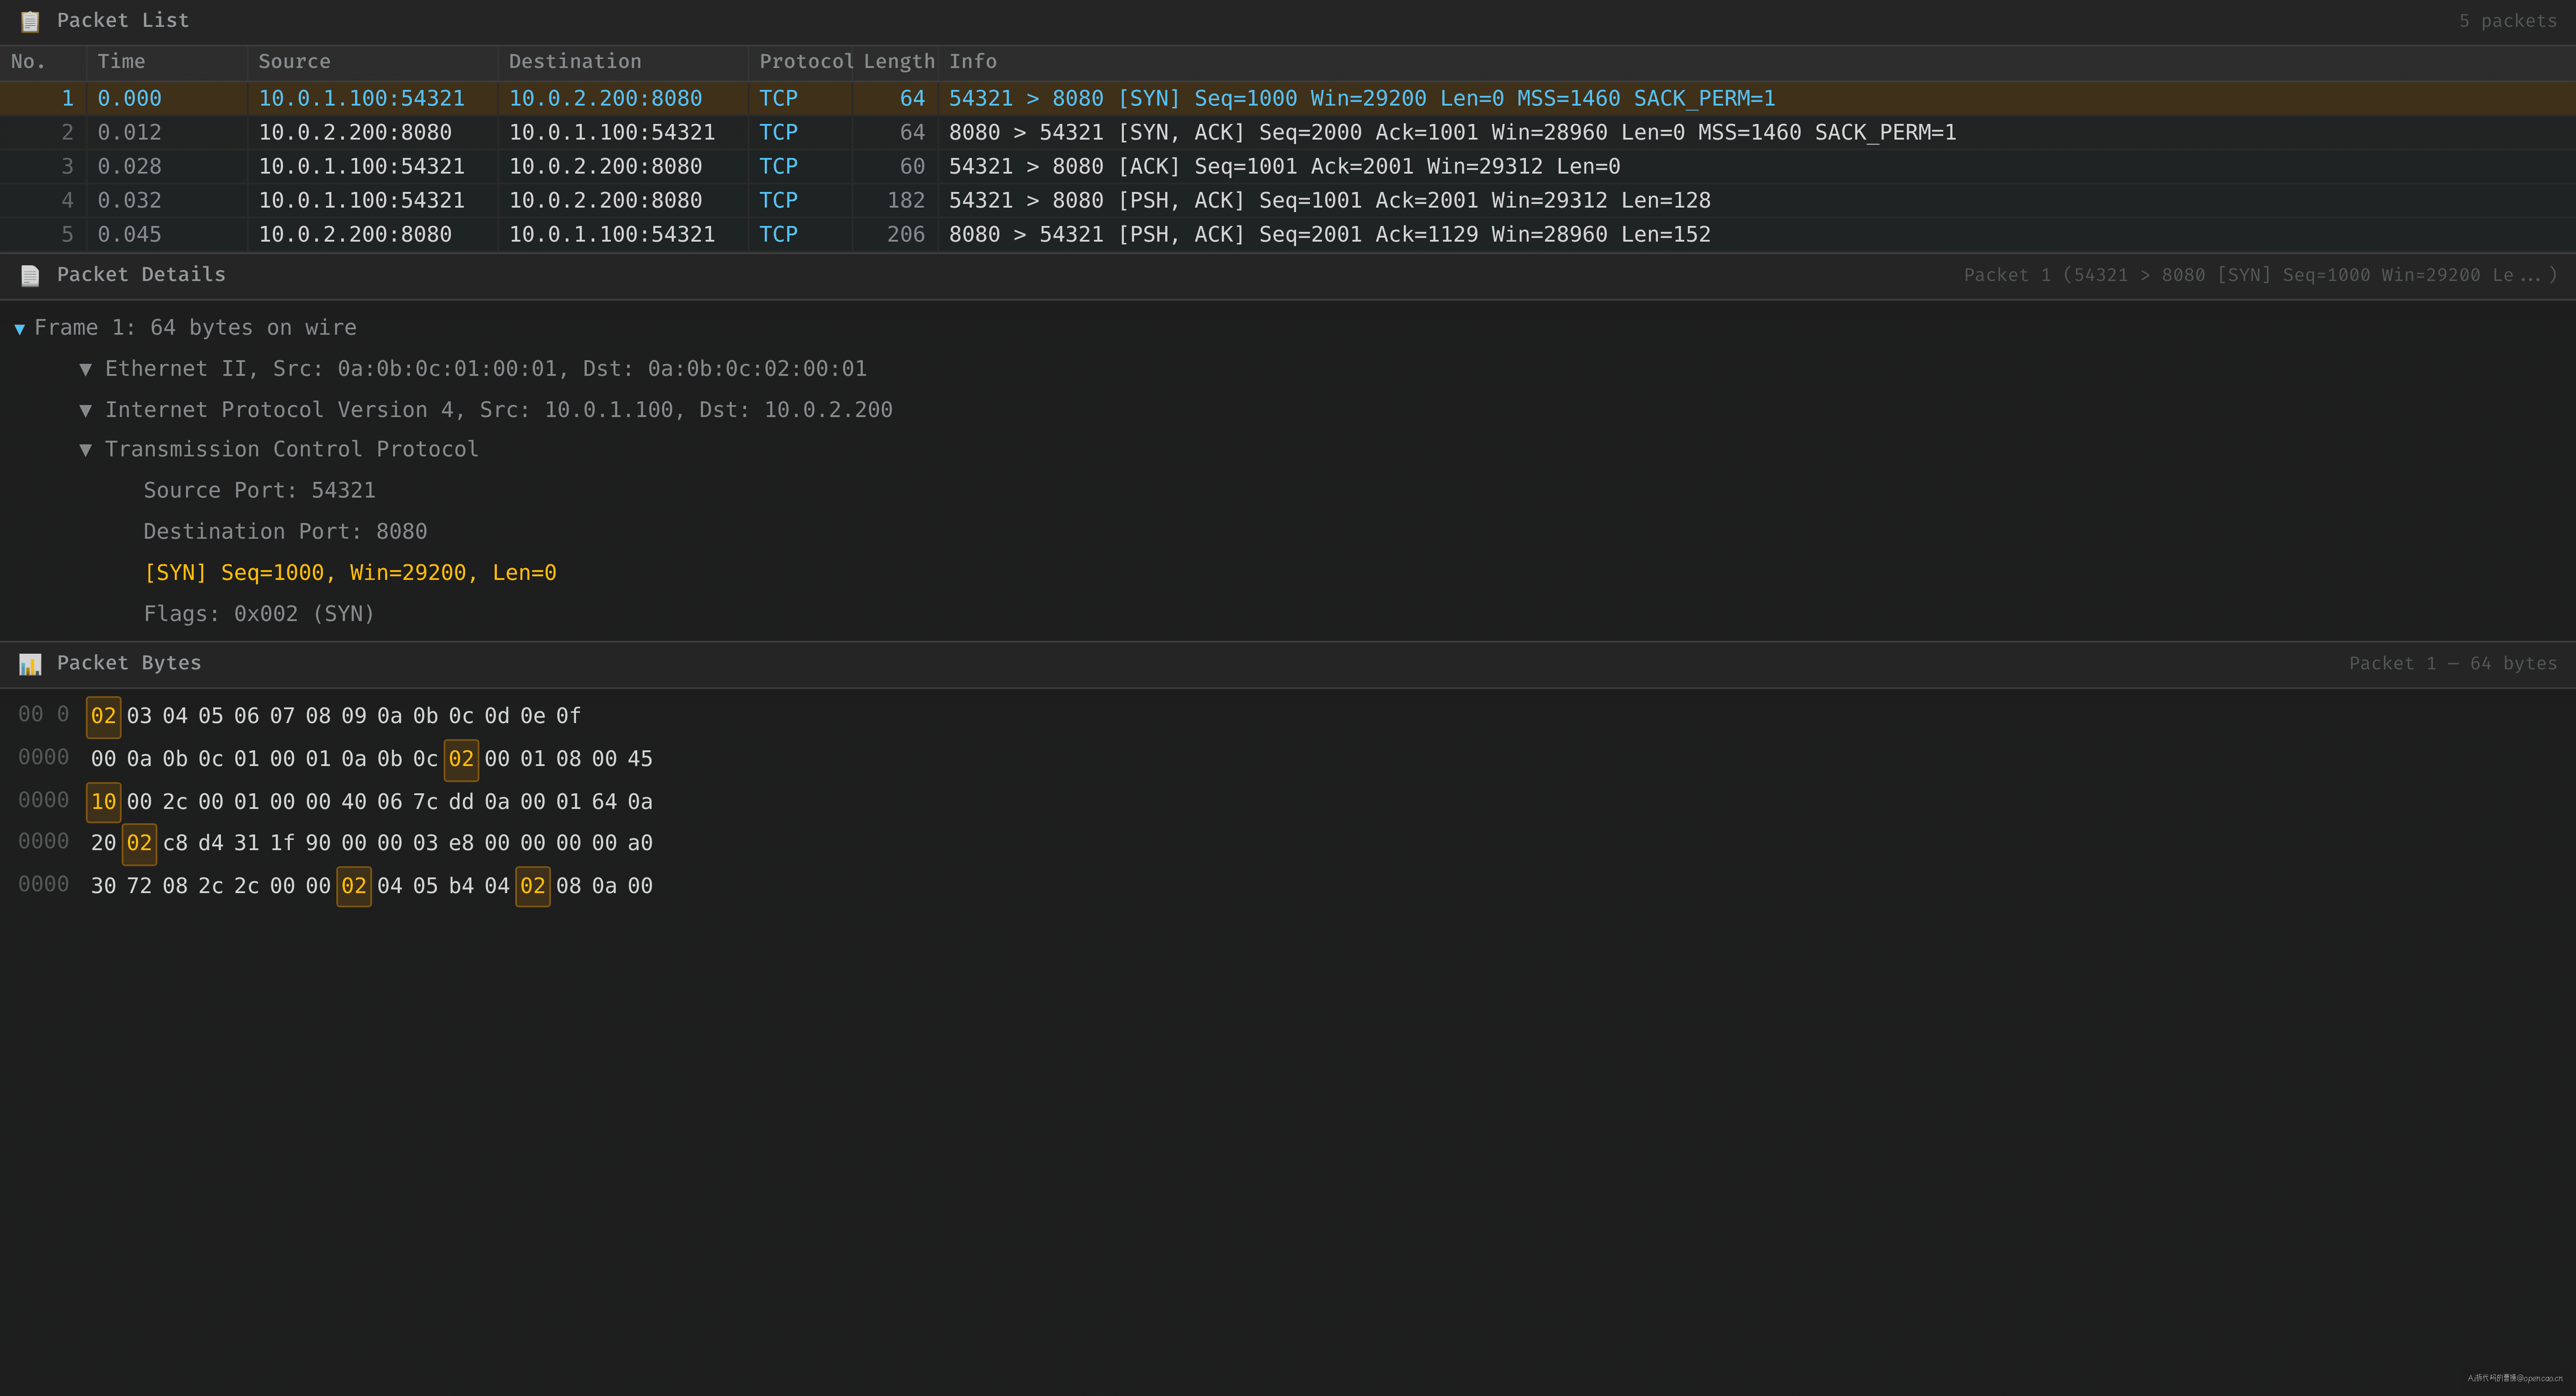Select packet 2 SYN, ACK row
Viewport: 2576px width, 1396px height.
tap(1288, 132)
